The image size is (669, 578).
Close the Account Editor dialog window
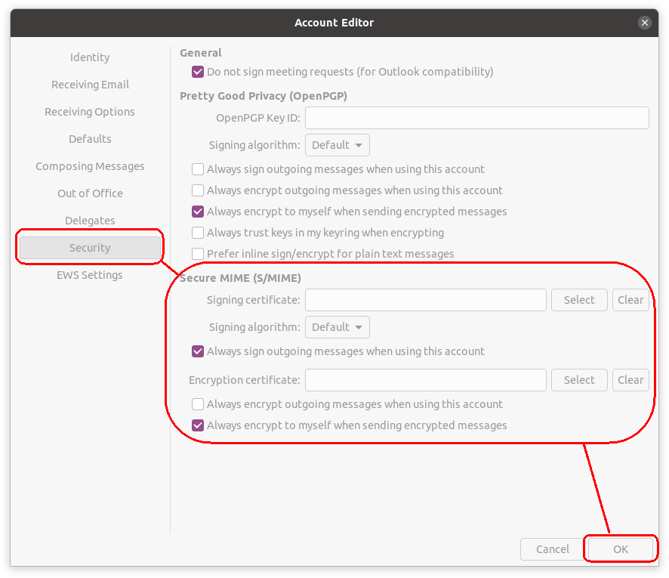coord(644,23)
